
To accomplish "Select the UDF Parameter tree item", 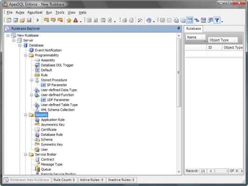I will 58,100.
